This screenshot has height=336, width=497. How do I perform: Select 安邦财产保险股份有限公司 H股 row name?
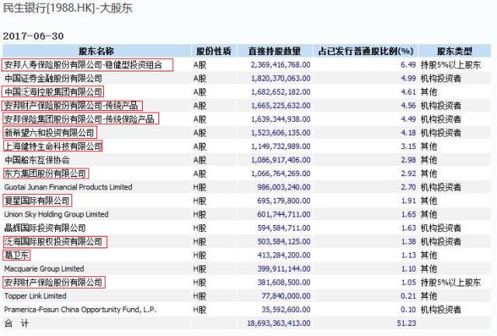pos(54,282)
